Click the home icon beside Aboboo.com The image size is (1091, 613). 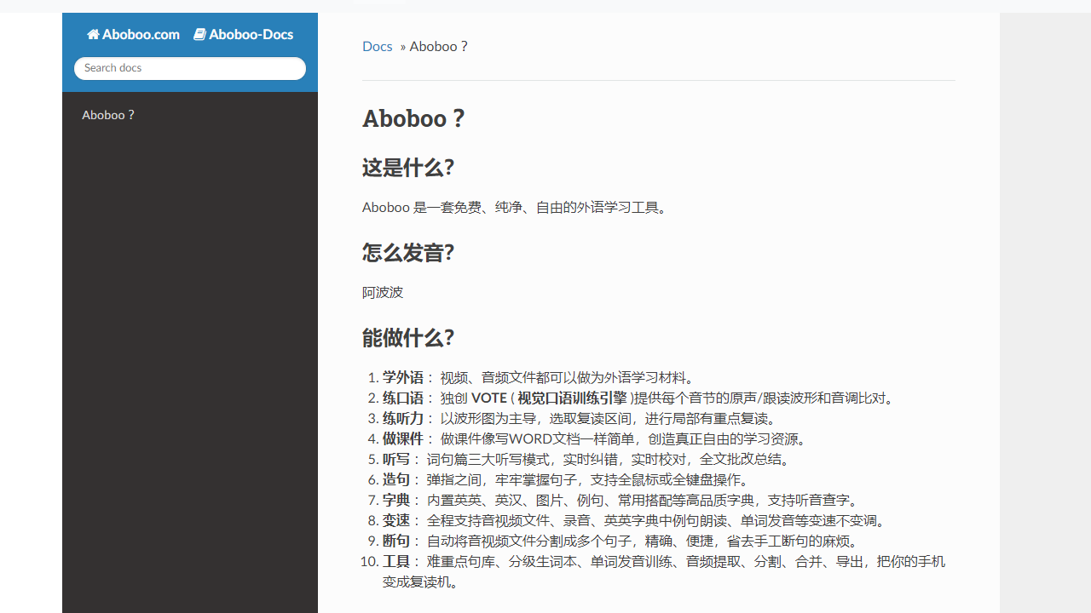[93, 35]
